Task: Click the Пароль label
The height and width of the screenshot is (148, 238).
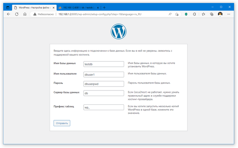Action: (58, 83)
